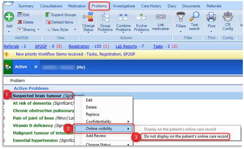The width and height of the screenshot is (244, 149).
Task: Open the Lab Reports link
Action: coord(126,46)
